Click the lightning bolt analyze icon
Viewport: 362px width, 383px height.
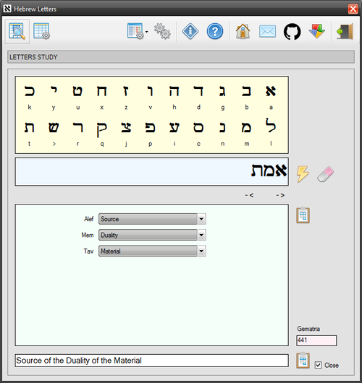(303, 174)
